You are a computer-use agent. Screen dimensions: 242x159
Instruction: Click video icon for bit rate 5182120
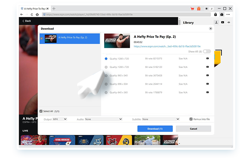click(x=208, y=67)
